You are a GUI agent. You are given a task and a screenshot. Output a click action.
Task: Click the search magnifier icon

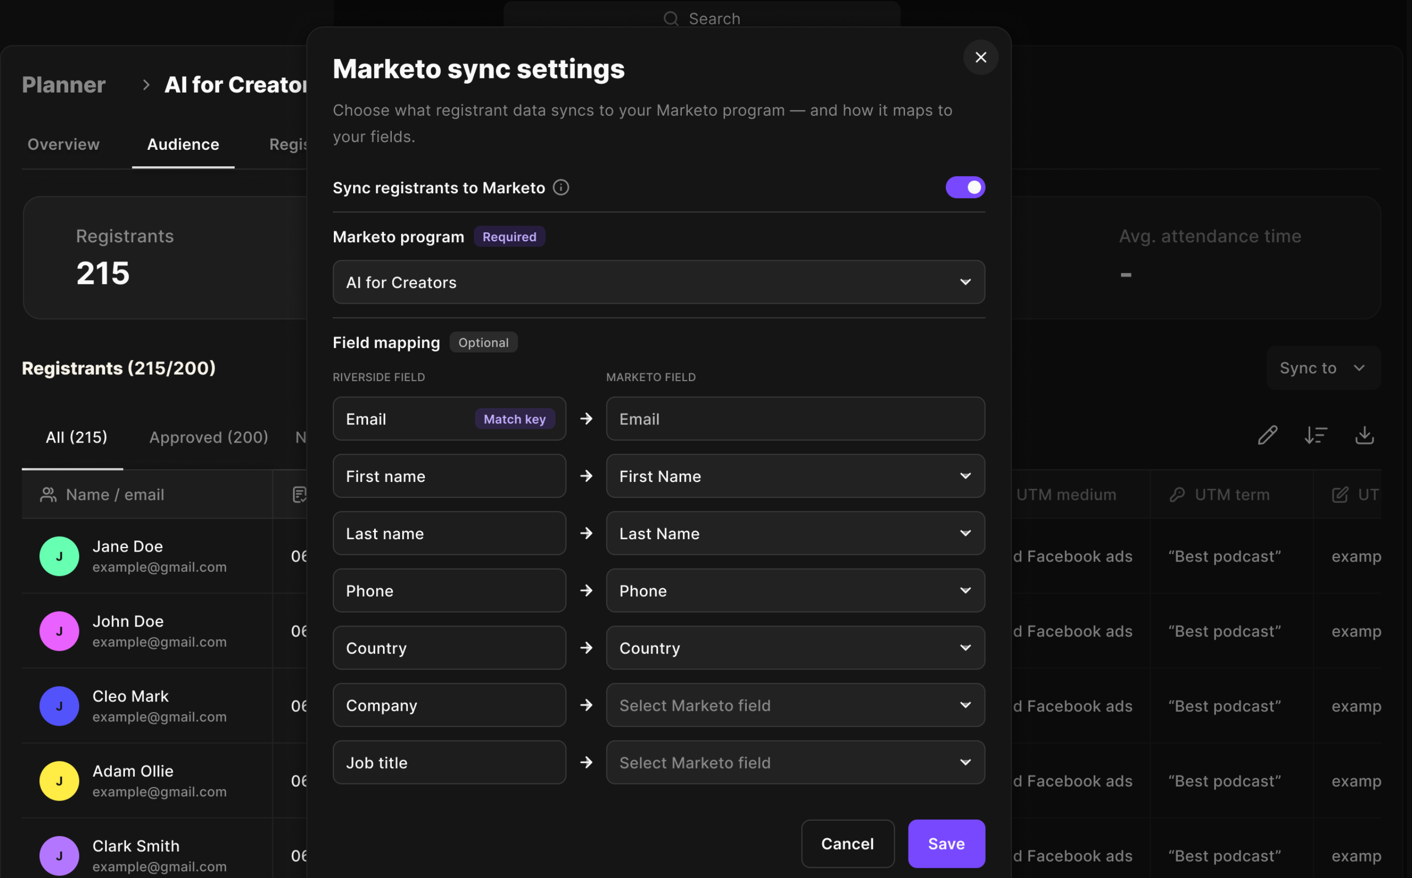click(670, 19)
